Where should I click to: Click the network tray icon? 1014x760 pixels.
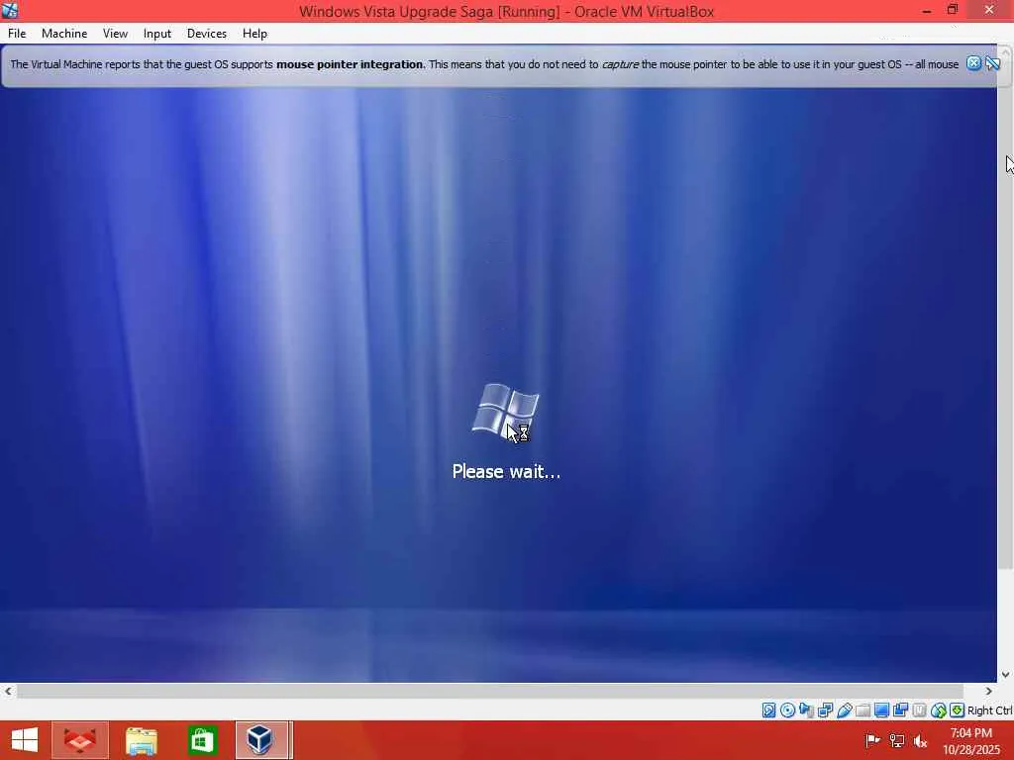pyautogui.click(x=896, y=740)
